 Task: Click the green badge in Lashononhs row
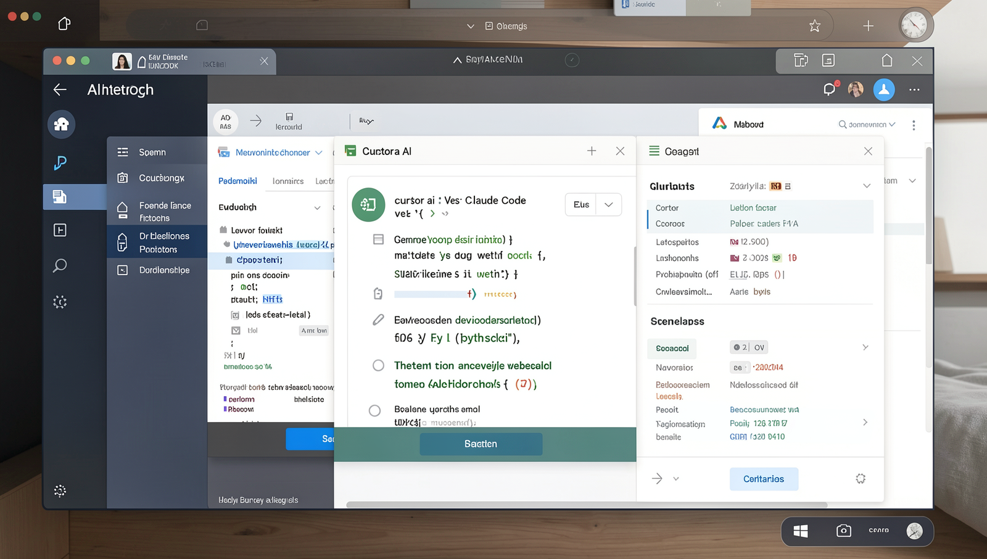[x=777, y=258]
